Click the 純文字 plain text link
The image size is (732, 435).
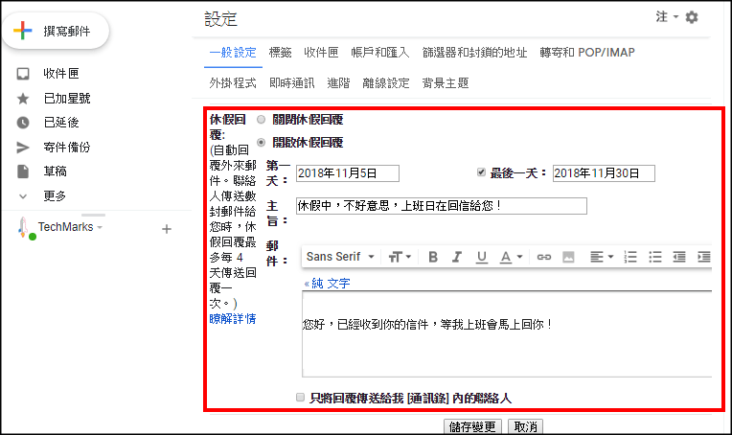[x=331, y=284]
